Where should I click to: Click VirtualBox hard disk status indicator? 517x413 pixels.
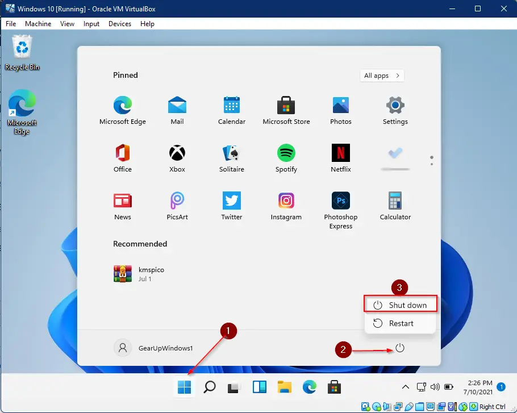[x=365, y=406]
